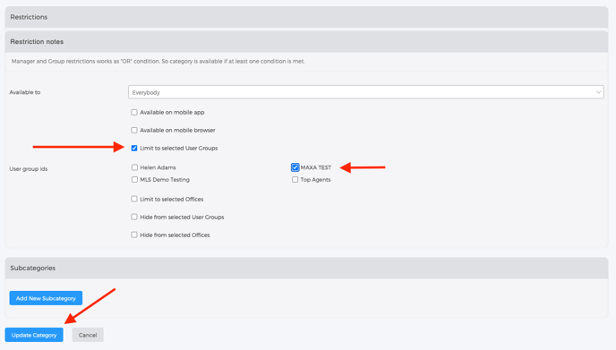Save changes with Update Category button
Screen dimensions: 616x350
click(x=34, y=335)
